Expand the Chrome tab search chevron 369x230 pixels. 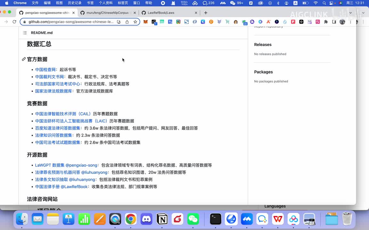click(x=350, y=13)
